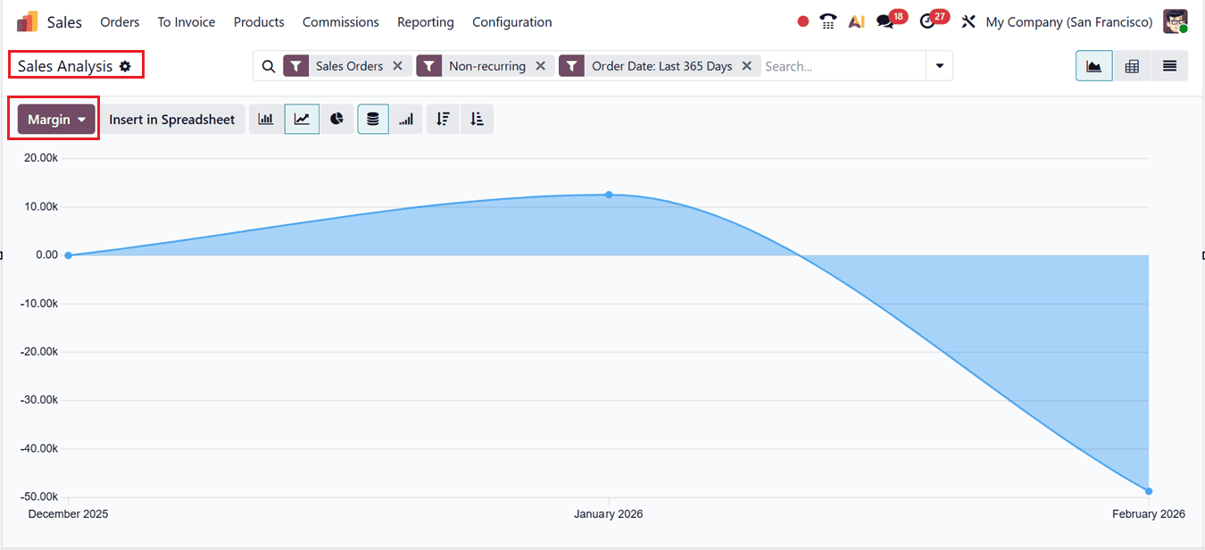
Task: Expand the search filter options dropdown
Action: (x=939, y=65)
